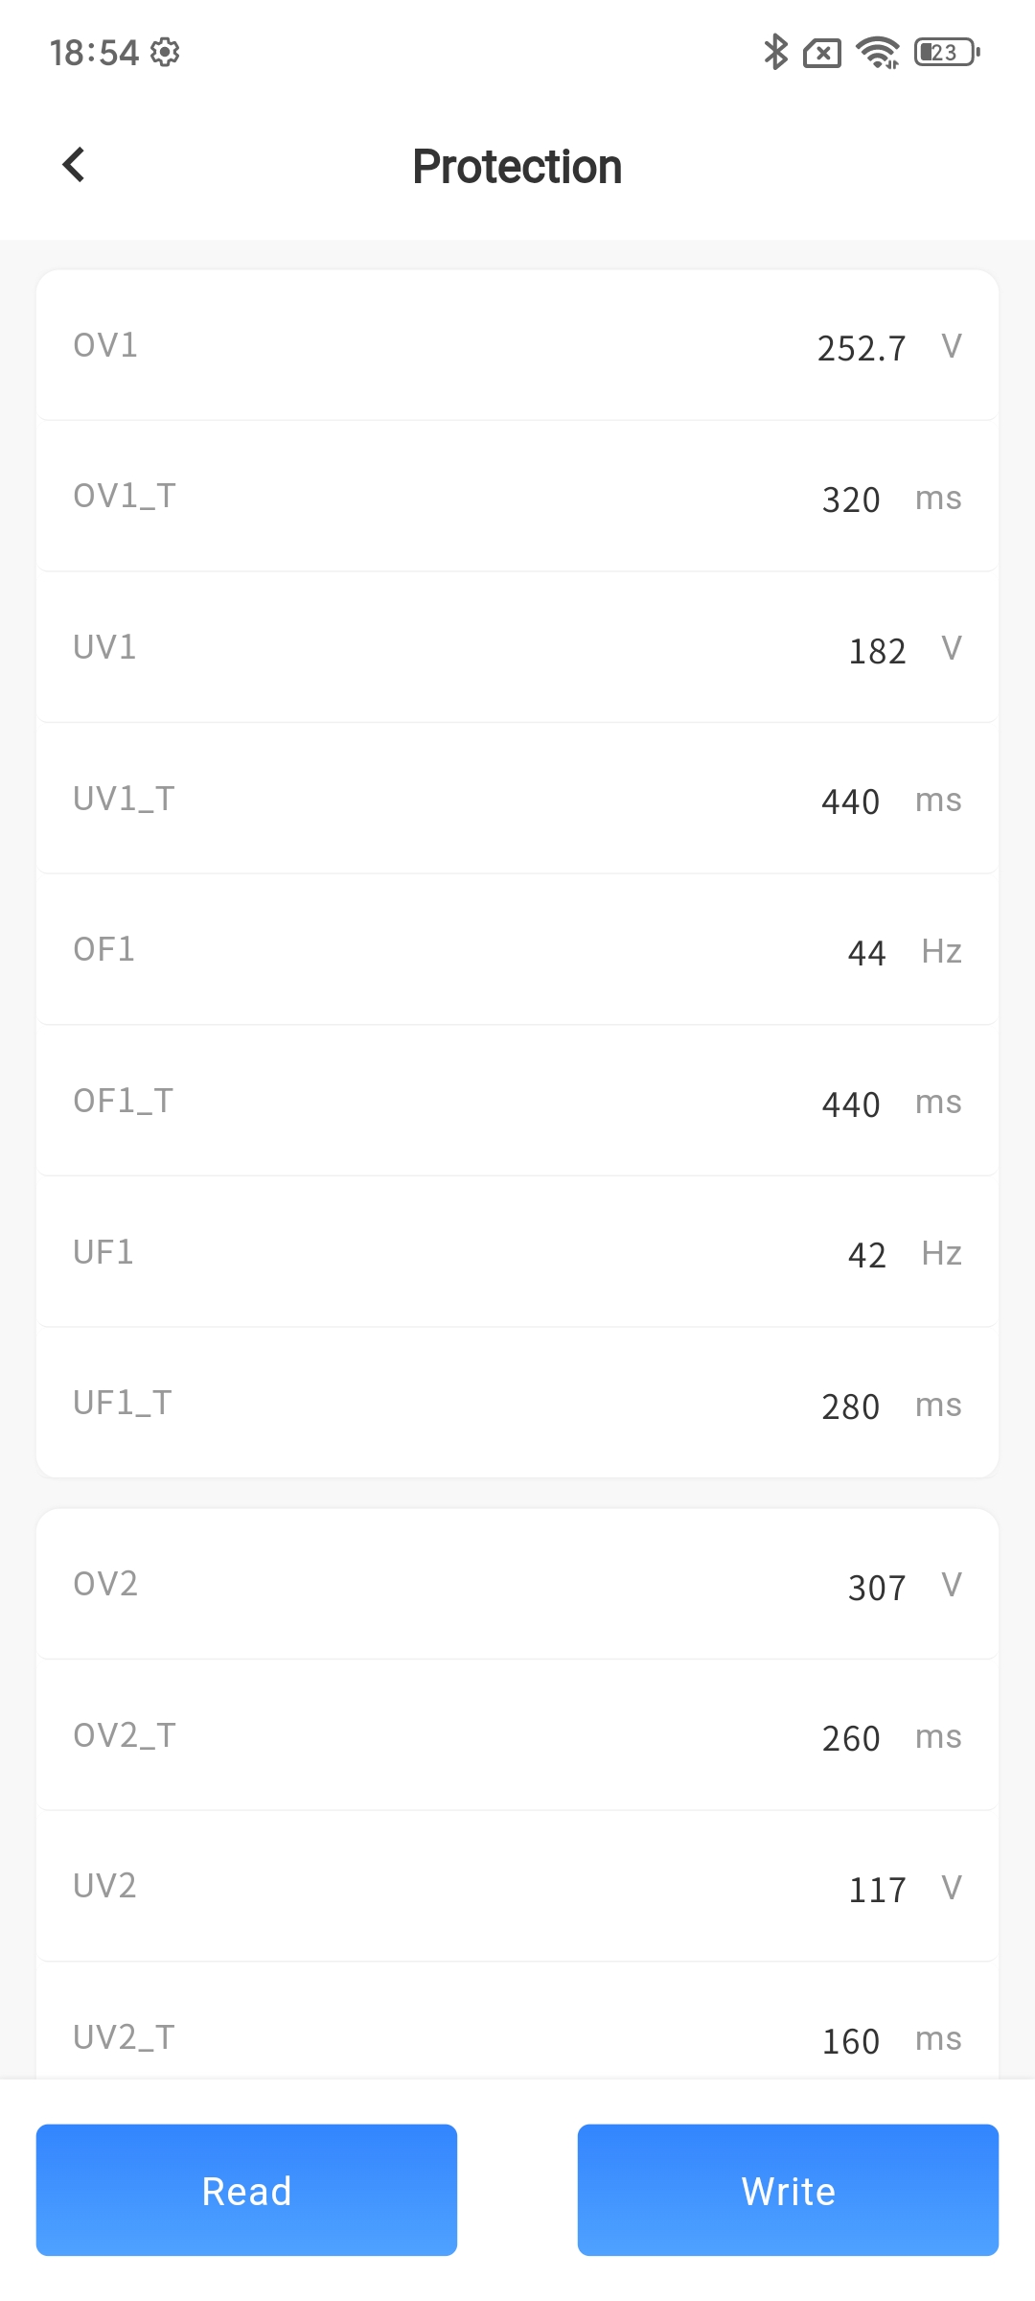The width and height of the screenshot is (1035, 2301).
Task: Tap the settings gear in status bar
Action: 165,52
